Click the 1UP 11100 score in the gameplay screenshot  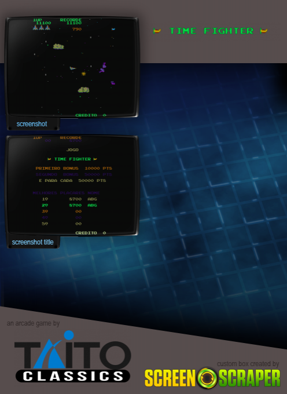point(42,21)
